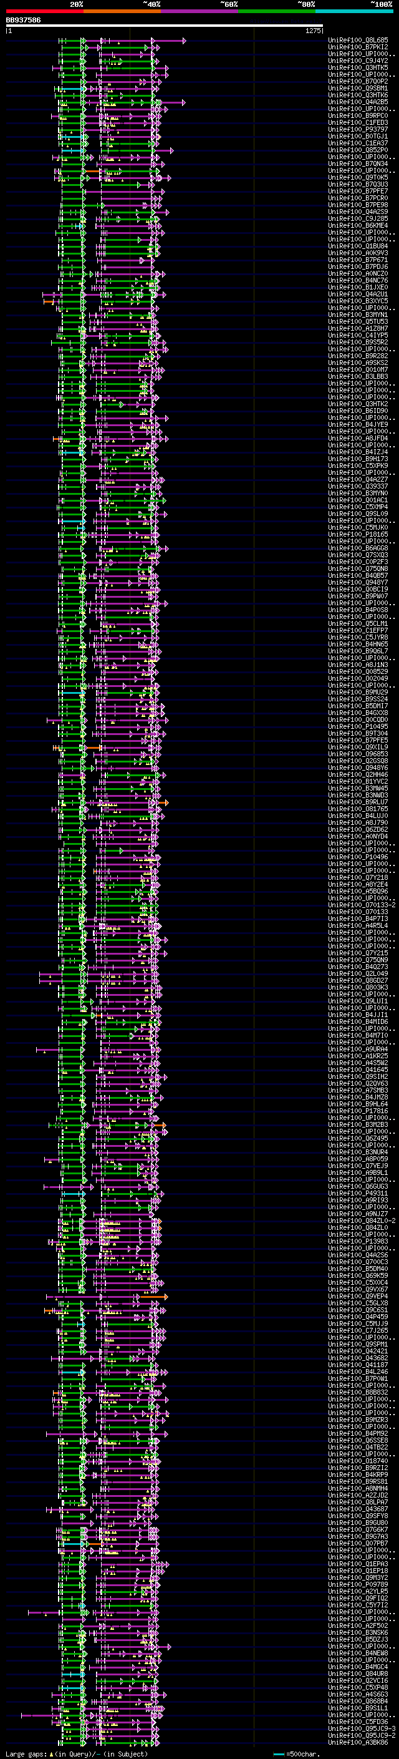This screenshot has height=1759, width=399.
Task: Choose hit UniRef100_Q9FIQ2
Action: click(x=358, y=1597)
